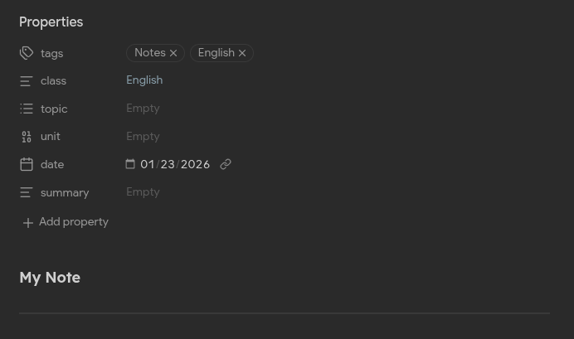574x339 pixels.
Task: Open the English class link
Action: pyautogui.click(x=144, y=80)
